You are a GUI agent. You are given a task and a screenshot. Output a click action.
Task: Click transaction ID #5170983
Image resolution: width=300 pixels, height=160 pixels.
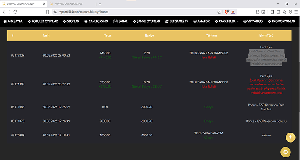[18, 135]
